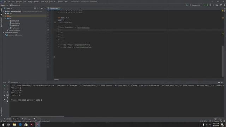Open the Navigate menu
This screenshot has width=226, height=127.
coord(19,2)
